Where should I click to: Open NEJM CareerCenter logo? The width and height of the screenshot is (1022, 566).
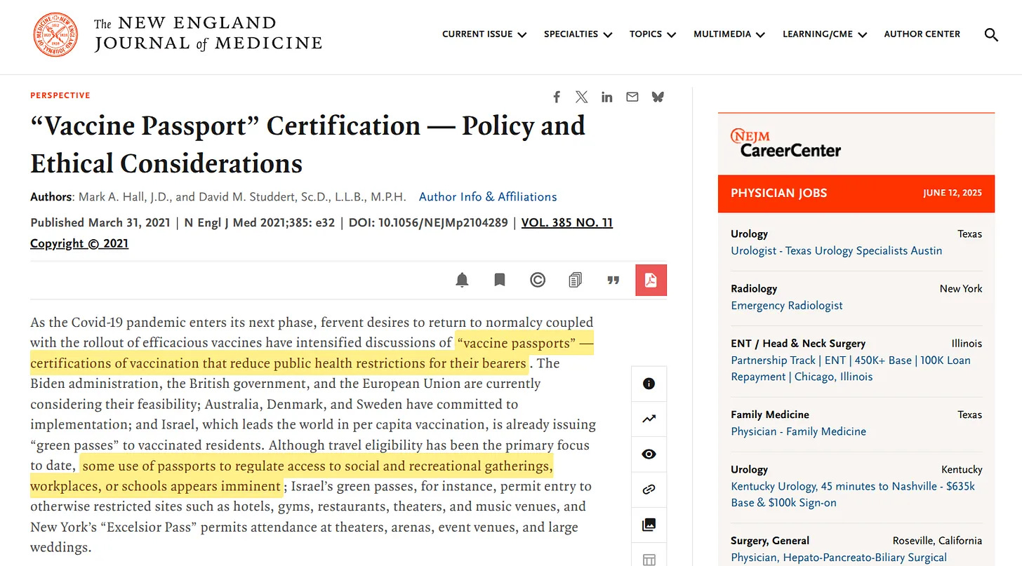coord(785,143)
